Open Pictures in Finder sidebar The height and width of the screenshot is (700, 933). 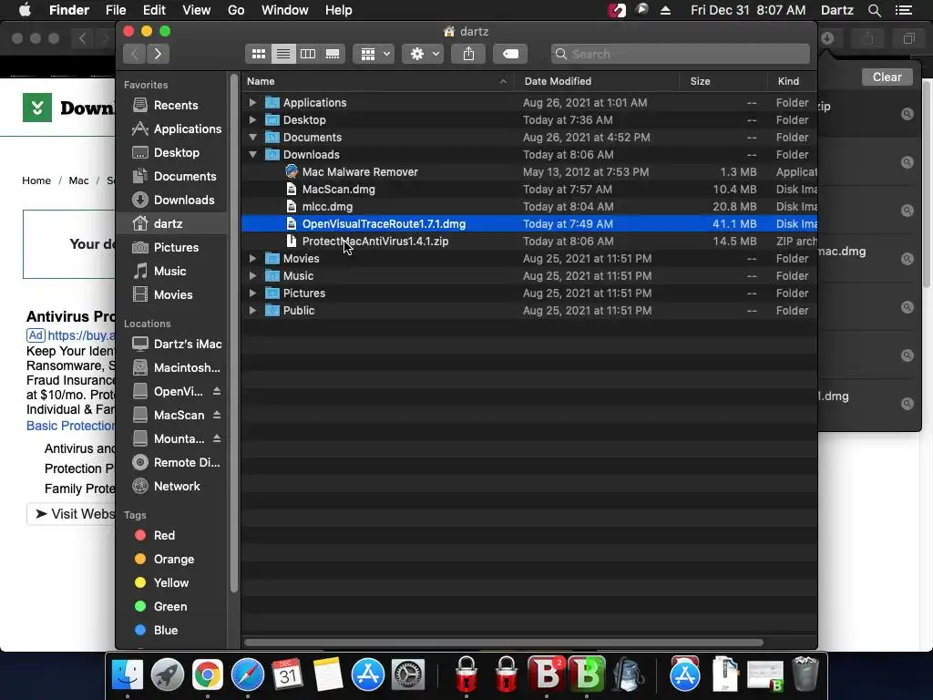click(x=171, y=248)
